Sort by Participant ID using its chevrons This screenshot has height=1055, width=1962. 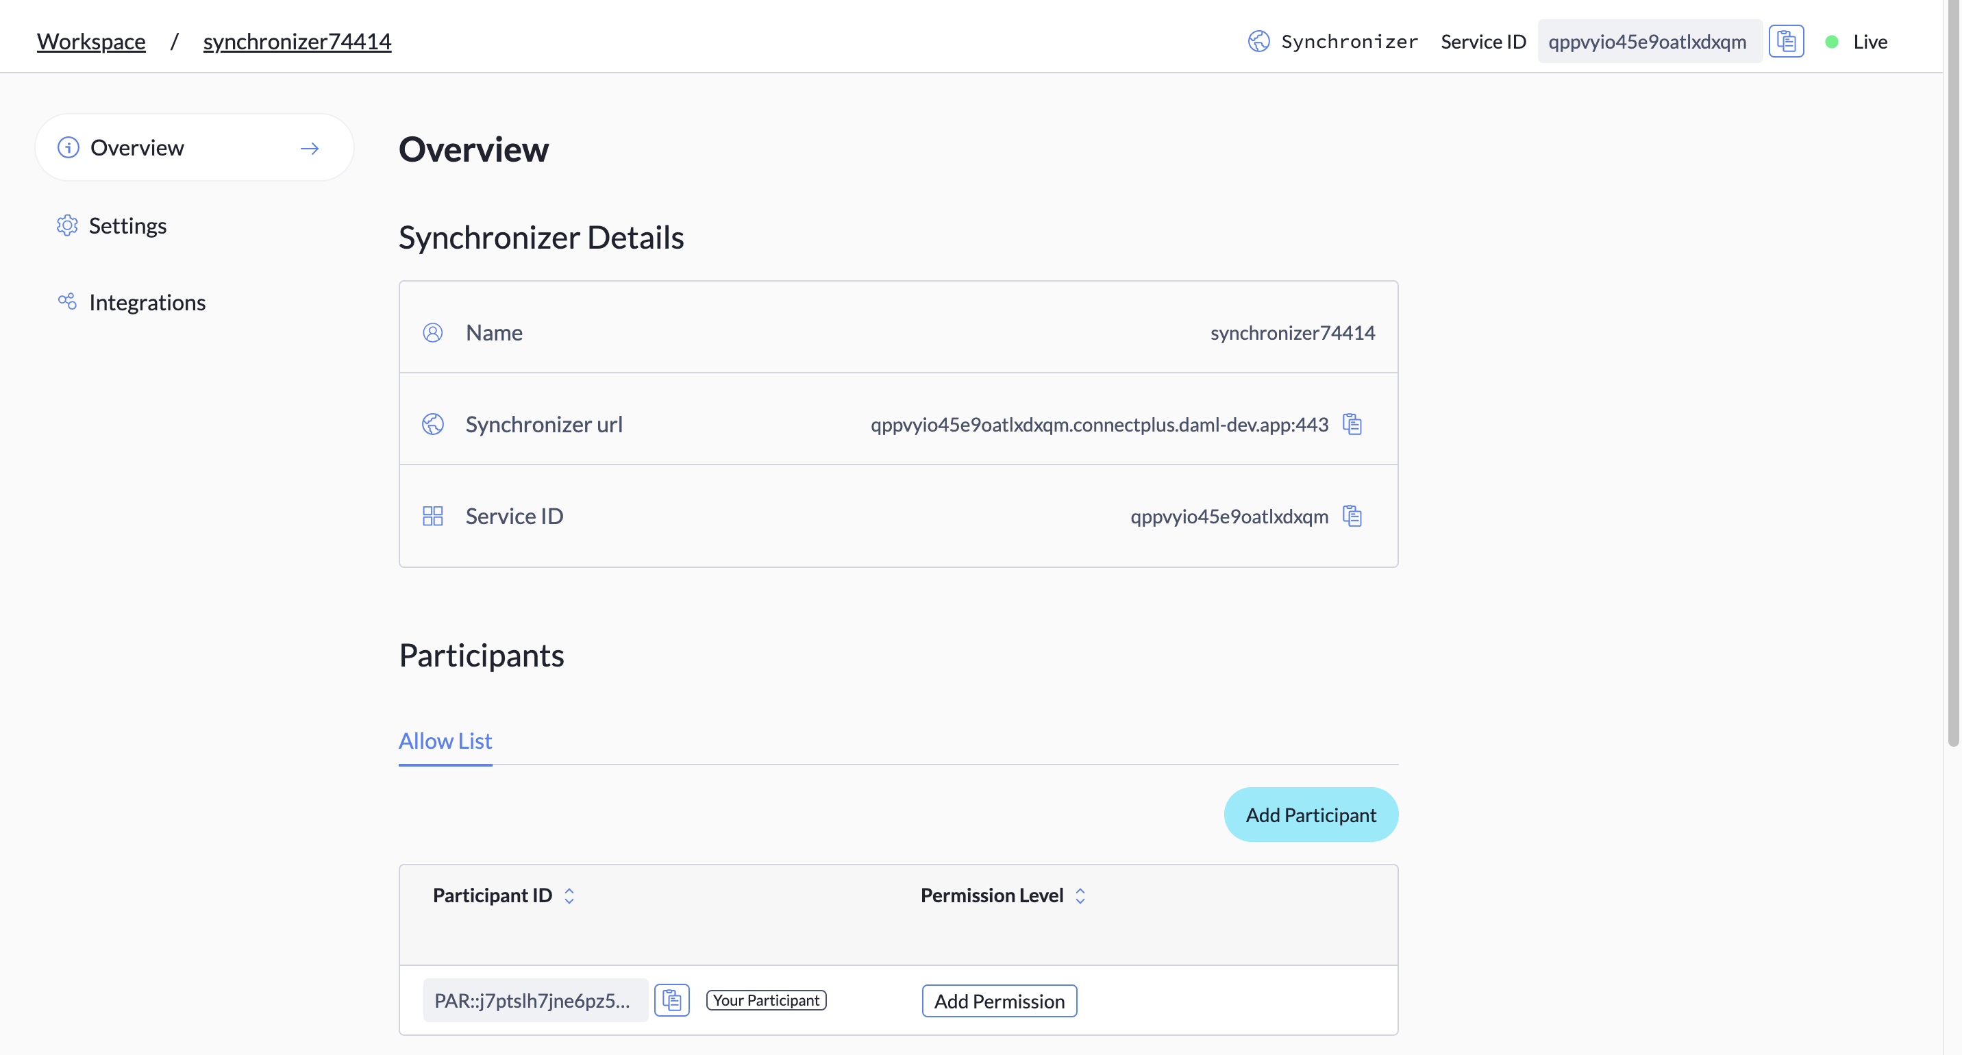(x=569, y=896)
